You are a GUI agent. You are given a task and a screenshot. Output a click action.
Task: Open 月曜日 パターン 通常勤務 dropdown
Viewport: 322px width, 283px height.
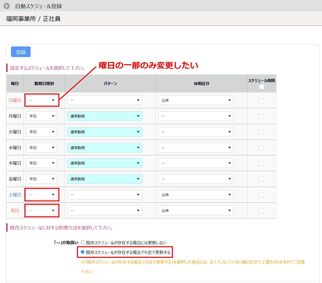(105, 116)
